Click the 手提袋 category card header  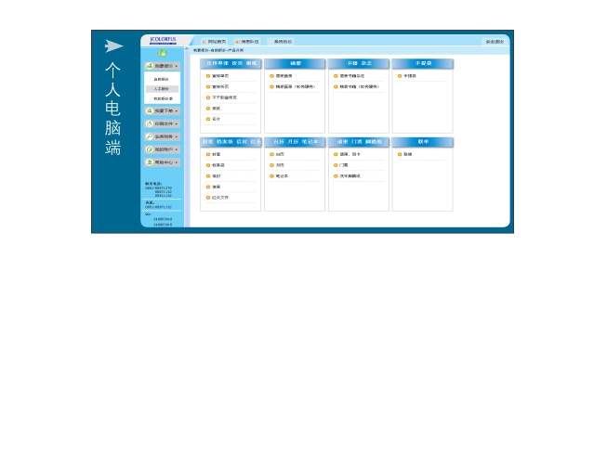(x=422, y=63)
